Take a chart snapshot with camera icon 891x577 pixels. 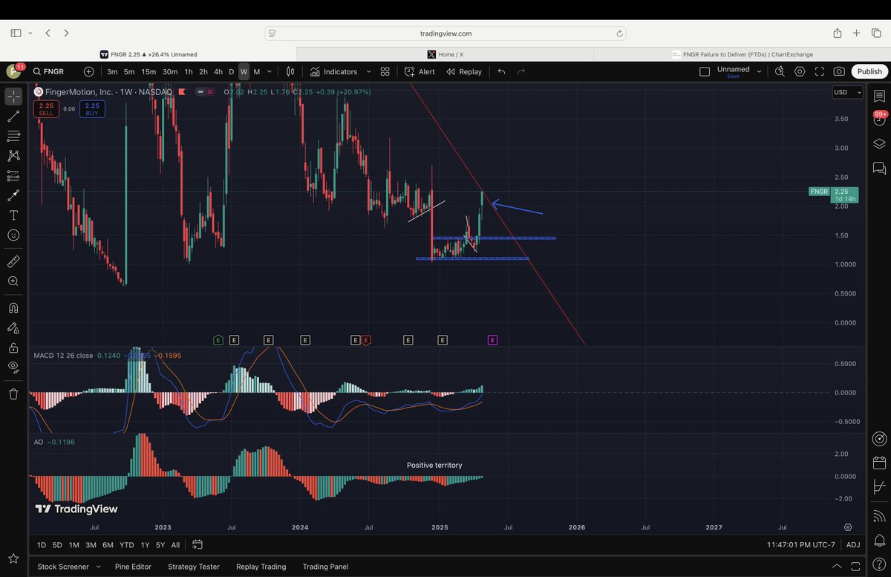pyautogui.click(x=839, y=72)
